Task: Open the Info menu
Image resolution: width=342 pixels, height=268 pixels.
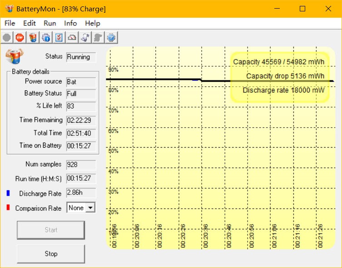Action: coord(70,23)
